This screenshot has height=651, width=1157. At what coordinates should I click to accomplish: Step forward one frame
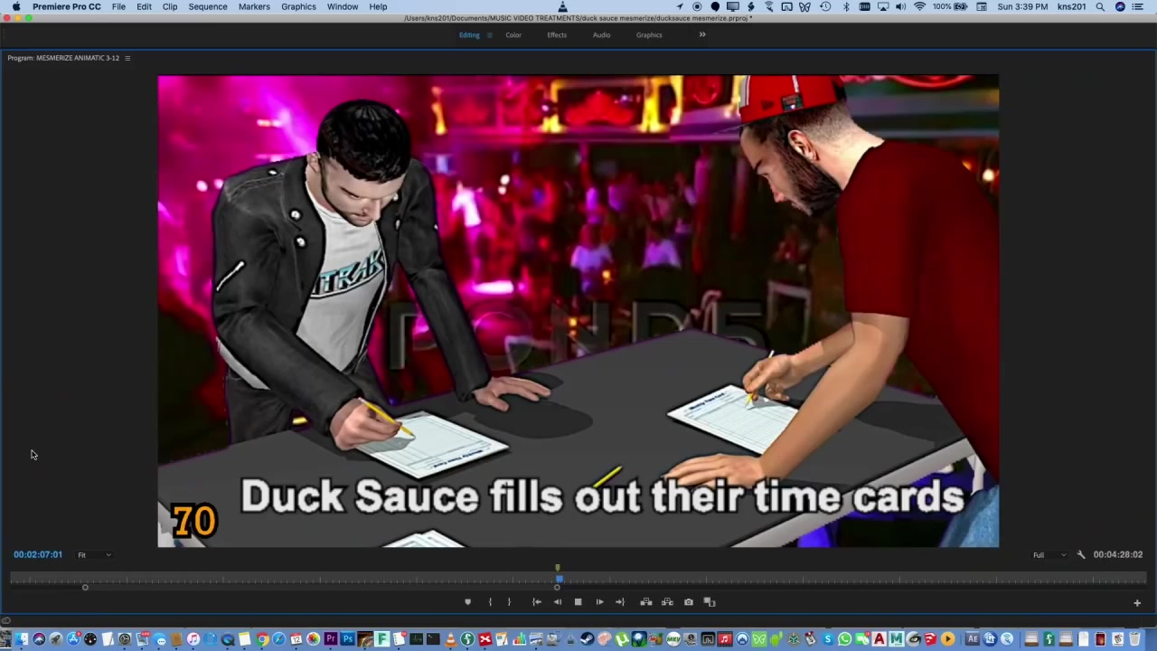[599, 602]
